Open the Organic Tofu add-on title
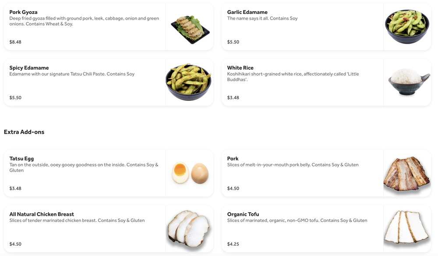Screen dimensions: 438x256 [243, 214]
